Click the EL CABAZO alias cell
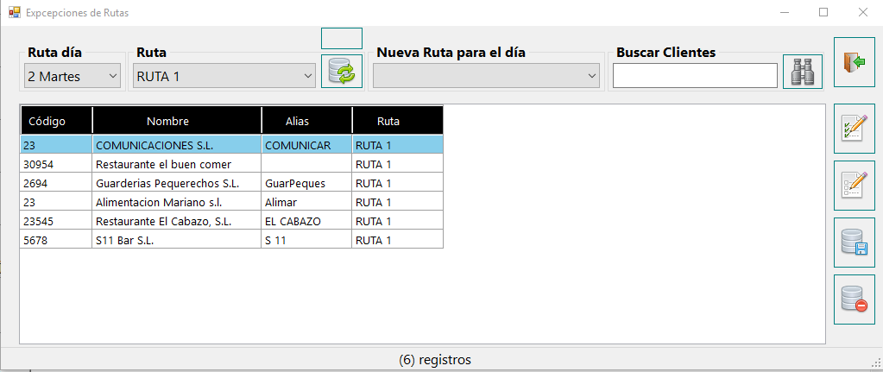Screen dimensions: 883x372 point(307,221)
